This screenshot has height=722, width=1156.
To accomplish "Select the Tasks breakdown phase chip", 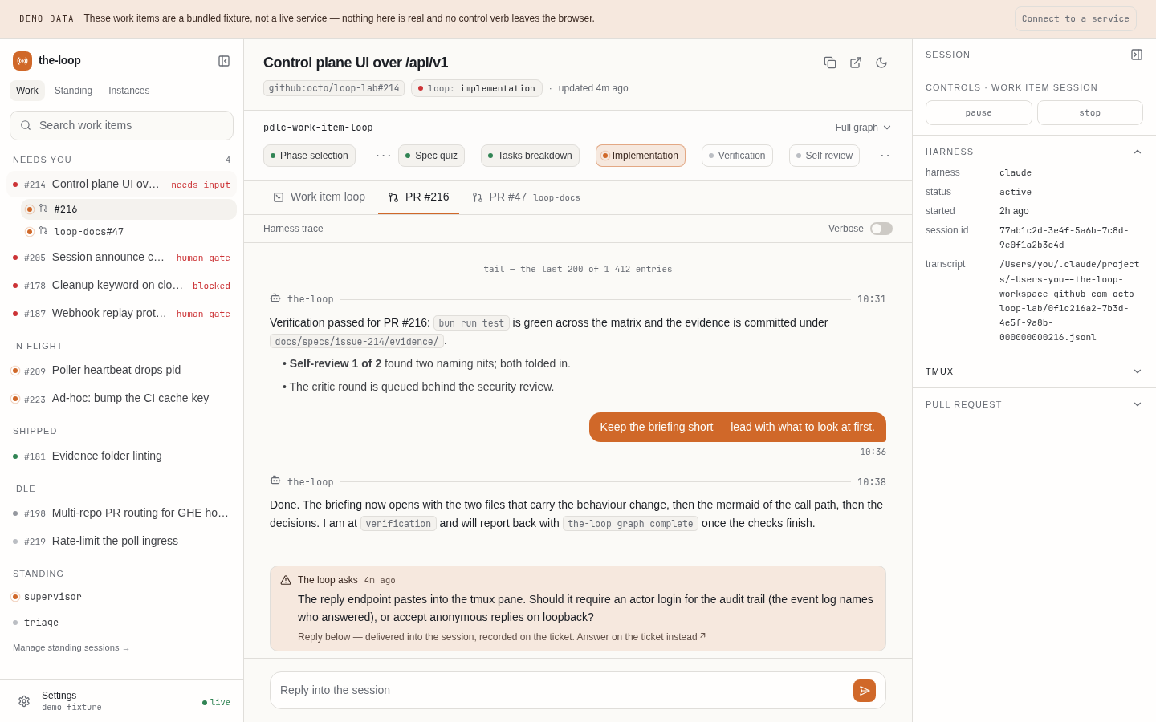I will pyautogui.click(x=530, y=156).
